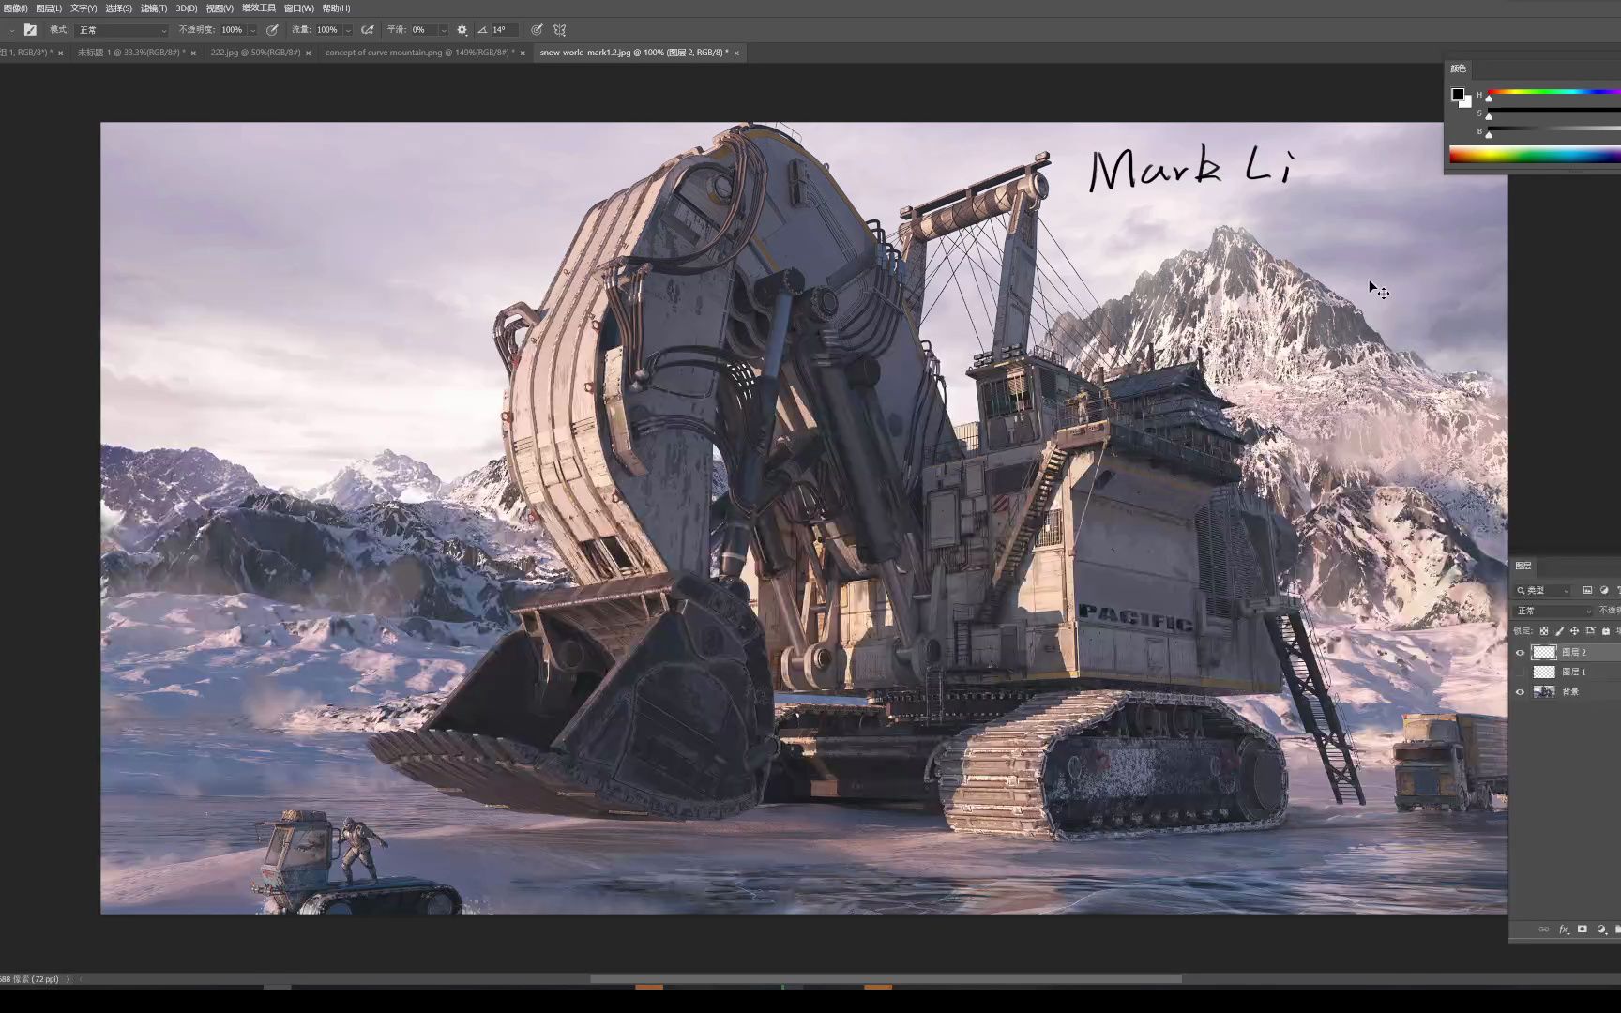Switch to 222.jpg document tab
The height and width of the screenshot is (1013, 1621).
pos(255,53)
